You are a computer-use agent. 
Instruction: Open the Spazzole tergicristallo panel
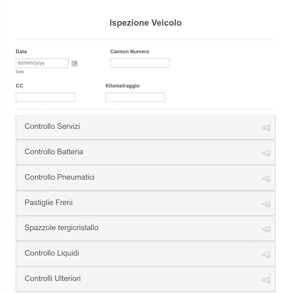[145, 229]
